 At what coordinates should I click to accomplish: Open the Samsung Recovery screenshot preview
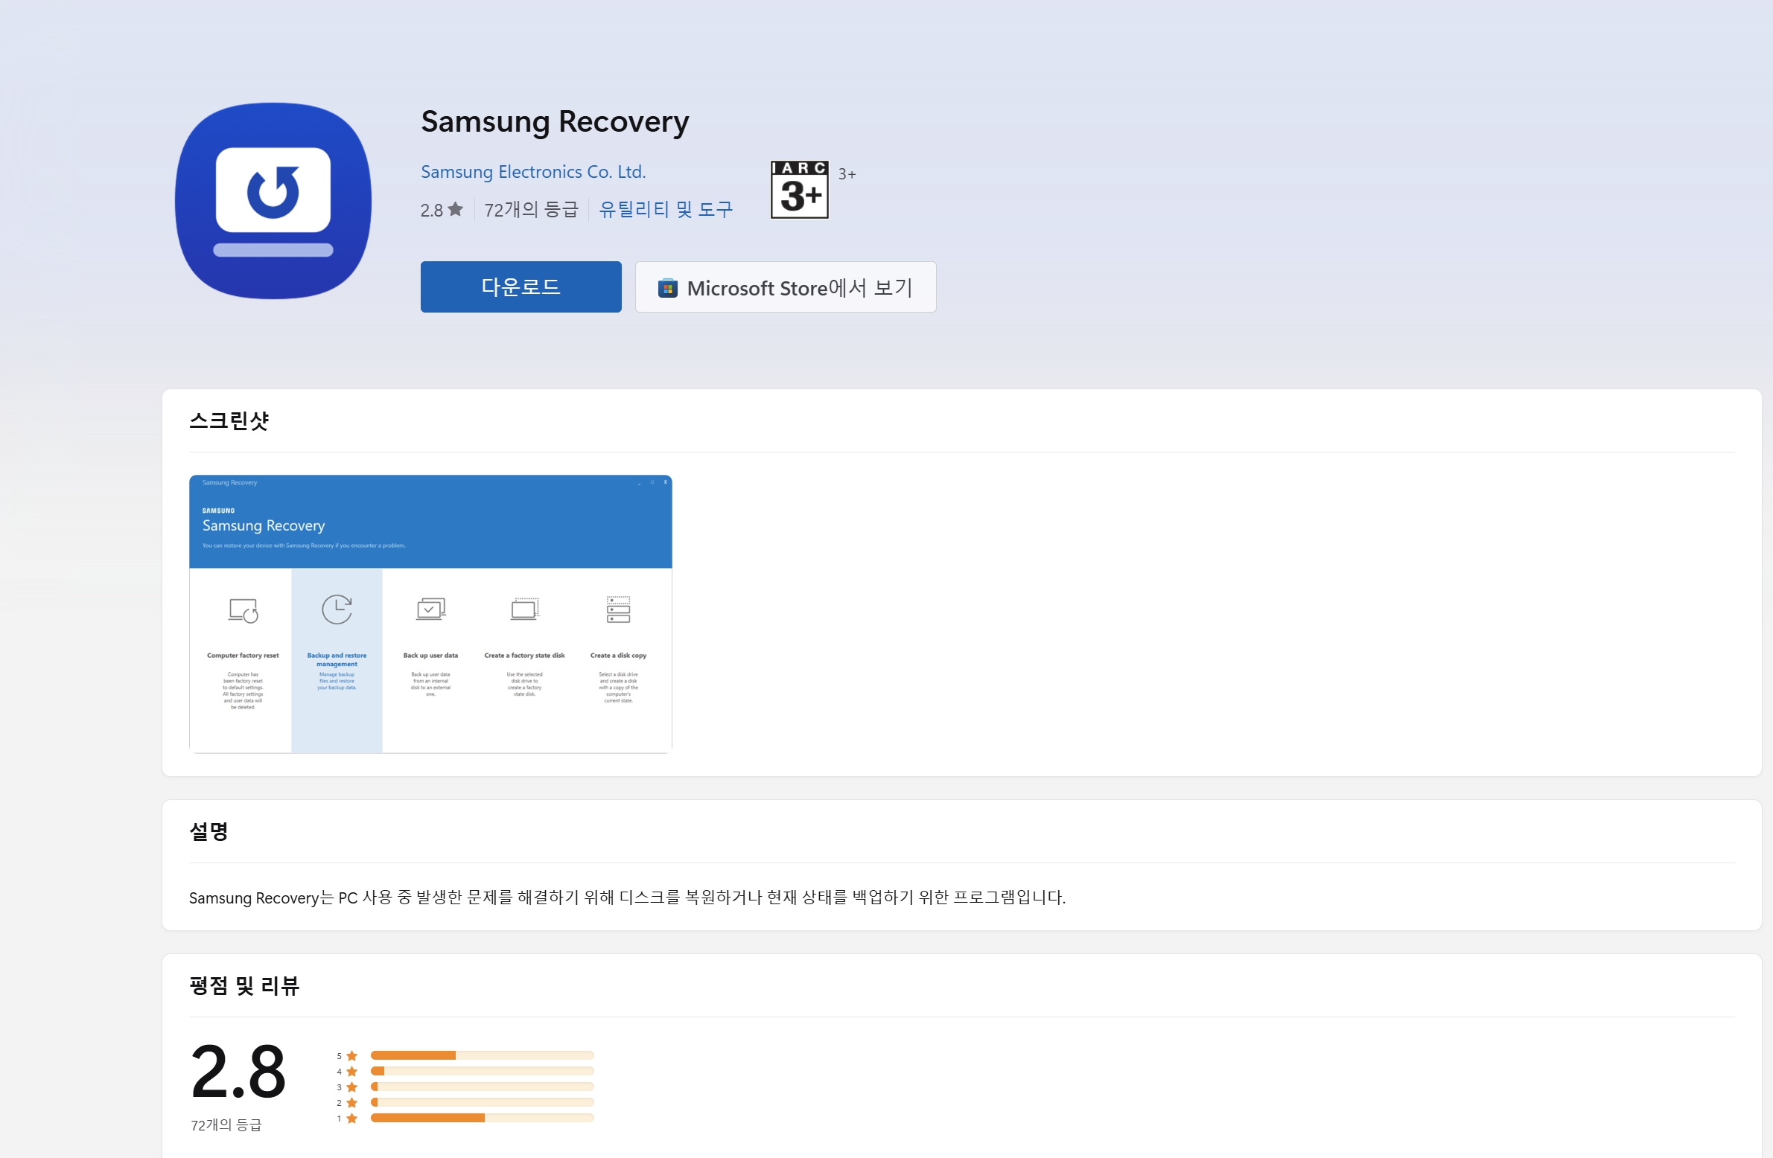(430, 613)
